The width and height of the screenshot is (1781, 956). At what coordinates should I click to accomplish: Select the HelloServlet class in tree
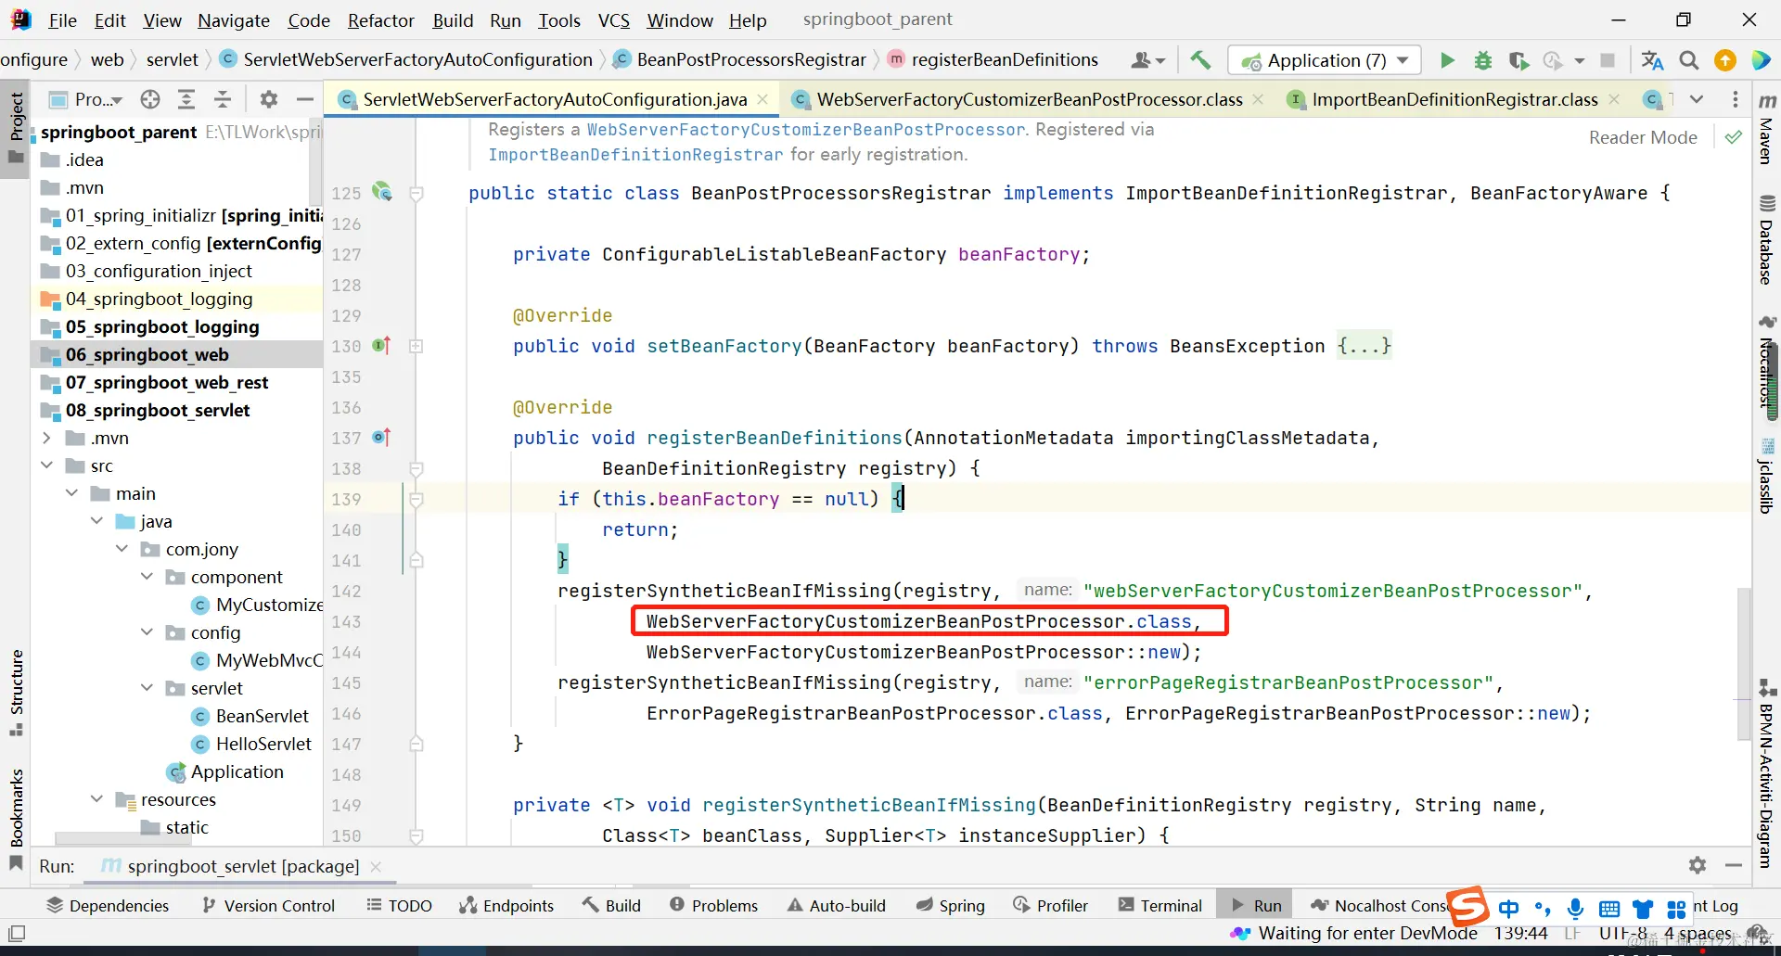click(263, 744)
